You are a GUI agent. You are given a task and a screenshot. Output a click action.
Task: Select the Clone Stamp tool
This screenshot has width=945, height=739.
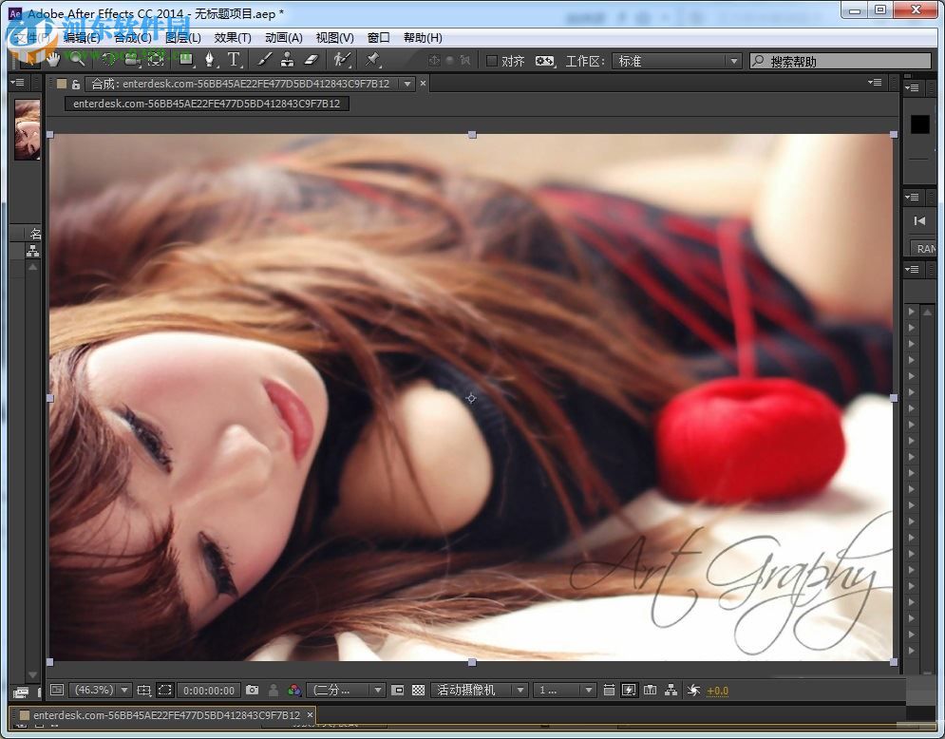[x=286, y=59]
